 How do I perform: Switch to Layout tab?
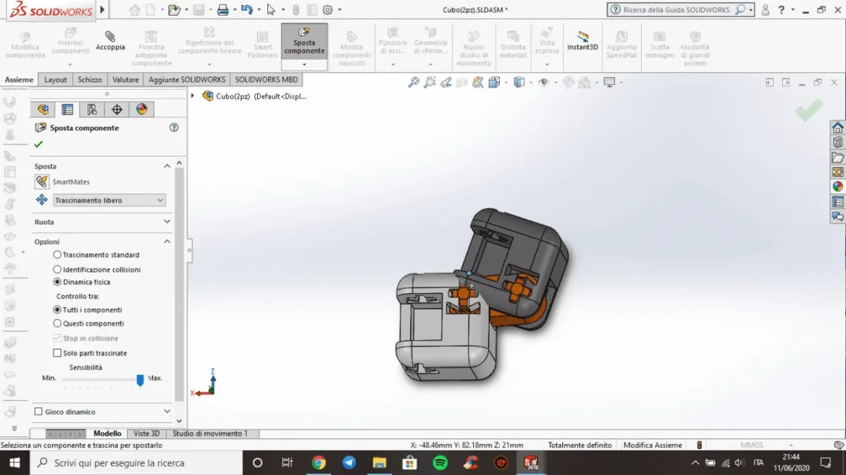point(56,79)
